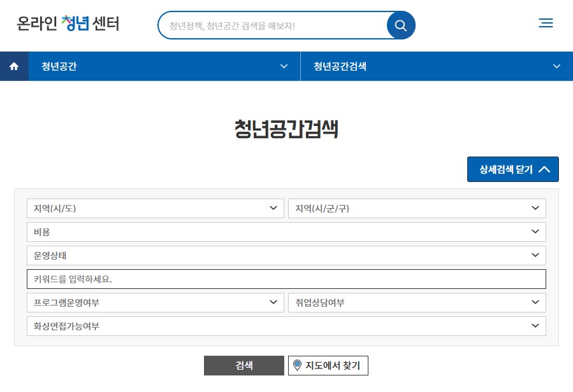Click the 검색 search button
Image resolution: width=573 pixels, height=392 pixels.
[243, 365]
